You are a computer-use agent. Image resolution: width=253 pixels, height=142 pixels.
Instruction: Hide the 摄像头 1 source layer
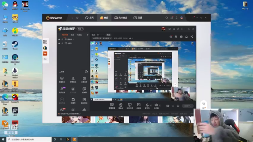[59, 39]
